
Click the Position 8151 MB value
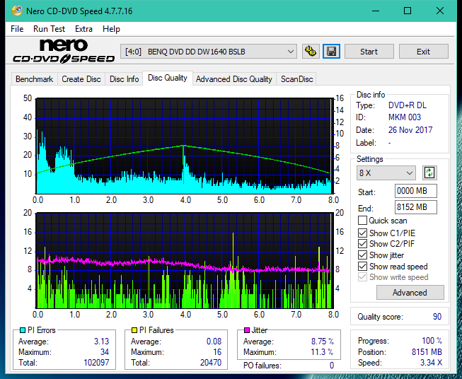(427, 352)
